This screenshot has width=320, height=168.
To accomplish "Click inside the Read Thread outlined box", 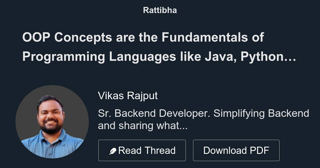I will [142, 150].
